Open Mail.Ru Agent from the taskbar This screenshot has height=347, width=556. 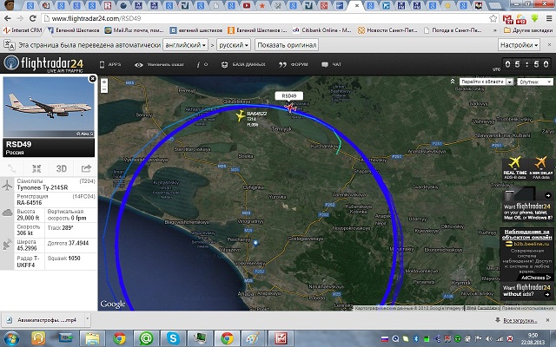point(147,338)
